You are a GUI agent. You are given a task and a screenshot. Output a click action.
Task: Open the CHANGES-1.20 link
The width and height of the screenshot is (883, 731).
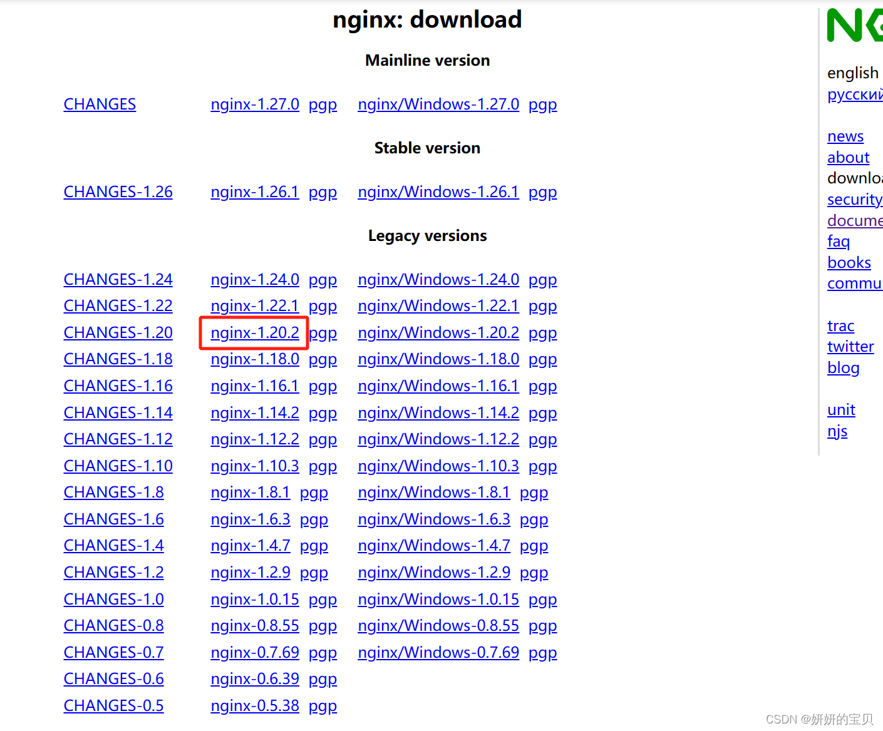(x=118, y=333)
